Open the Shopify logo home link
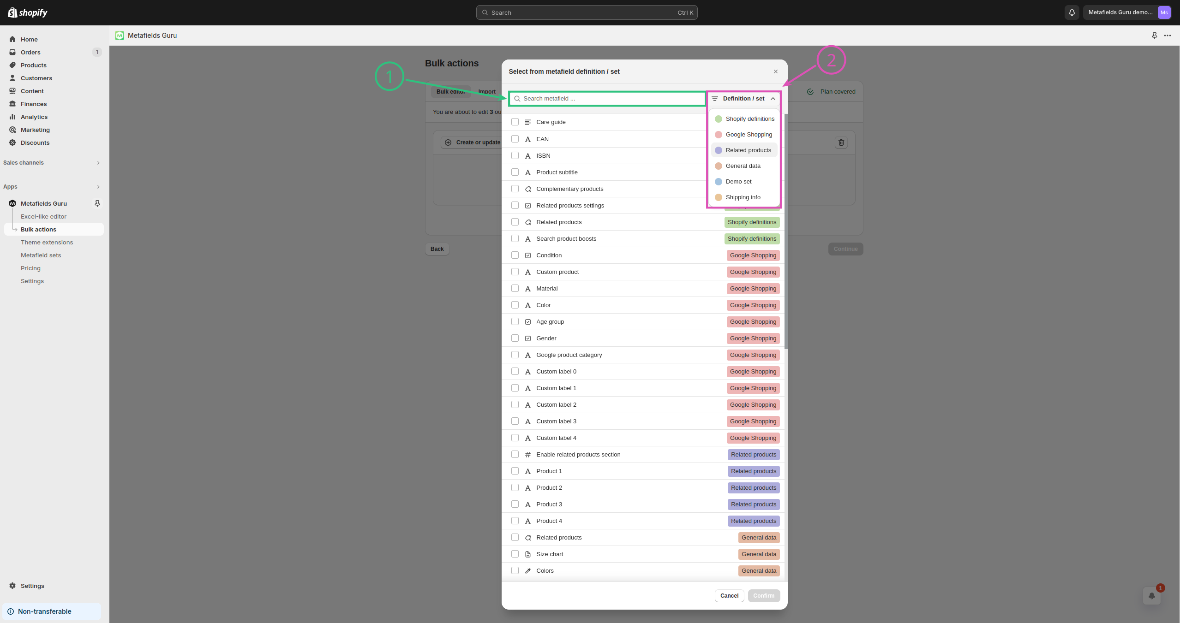This screenshot has width=1180, height=623. (28, 12)
